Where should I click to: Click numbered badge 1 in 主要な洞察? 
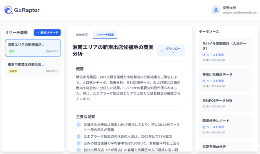coord(78,125)
